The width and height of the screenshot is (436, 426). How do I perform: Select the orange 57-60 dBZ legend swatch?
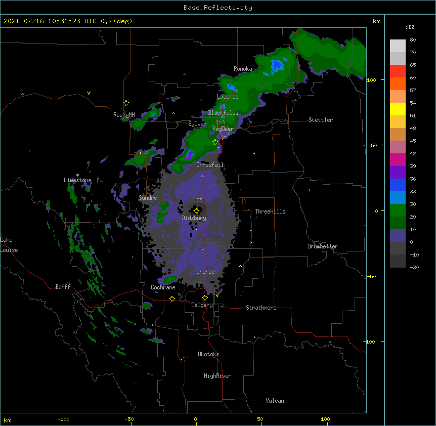point(398,83)
